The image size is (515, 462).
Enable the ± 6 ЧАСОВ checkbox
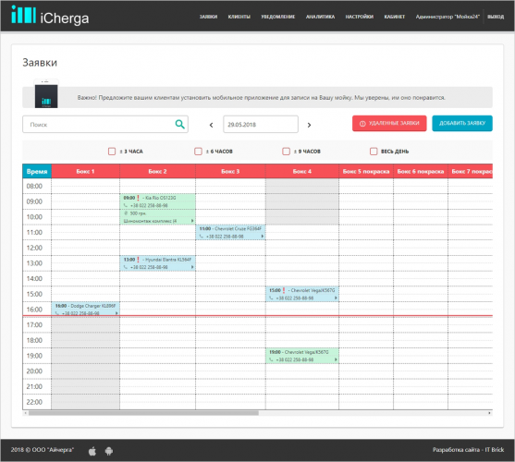pyautogui.click(x=198, y=152)
